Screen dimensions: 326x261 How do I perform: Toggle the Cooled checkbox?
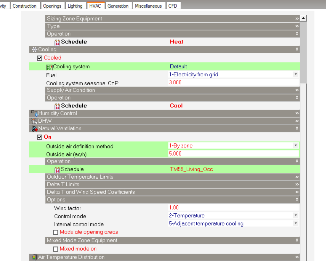[39, 58]
